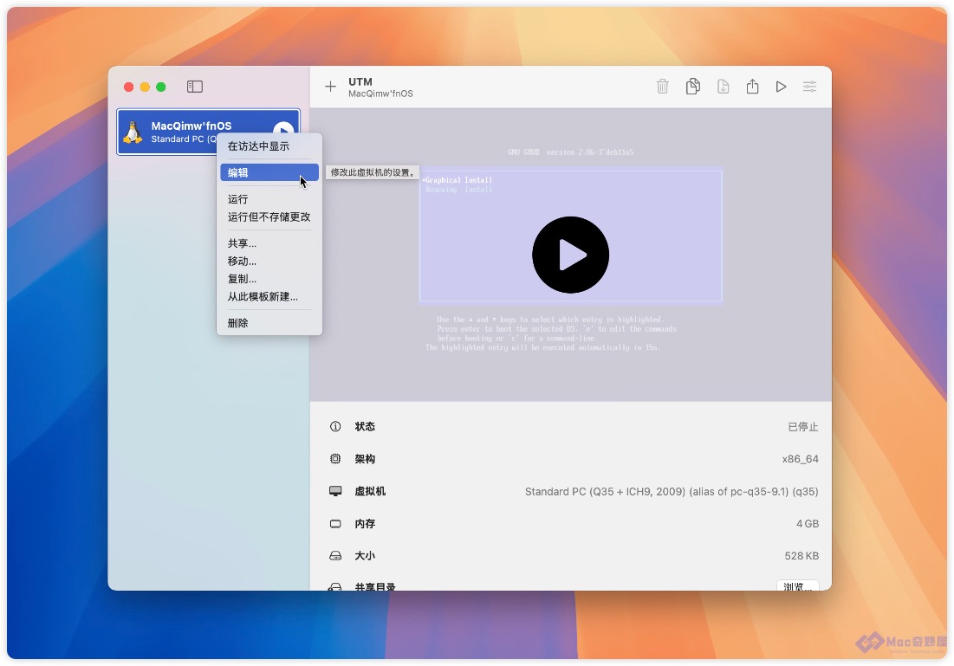Click the large play button on VM preview
Viewport: 954px width, 666px height.
click(571, 255)
